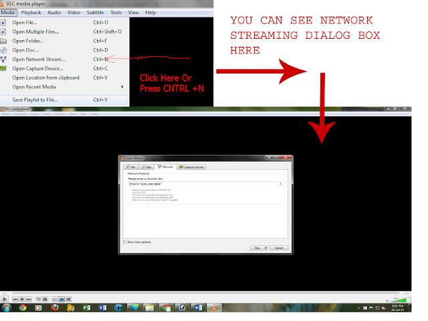This screenshot has height=321, width=428.
Task: Open the network URL history dropdown arrow
Action: click(281, 185)
